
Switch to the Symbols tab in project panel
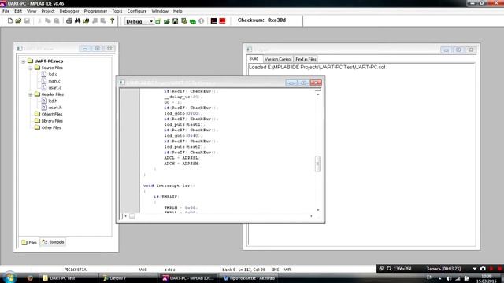point(53,242)
